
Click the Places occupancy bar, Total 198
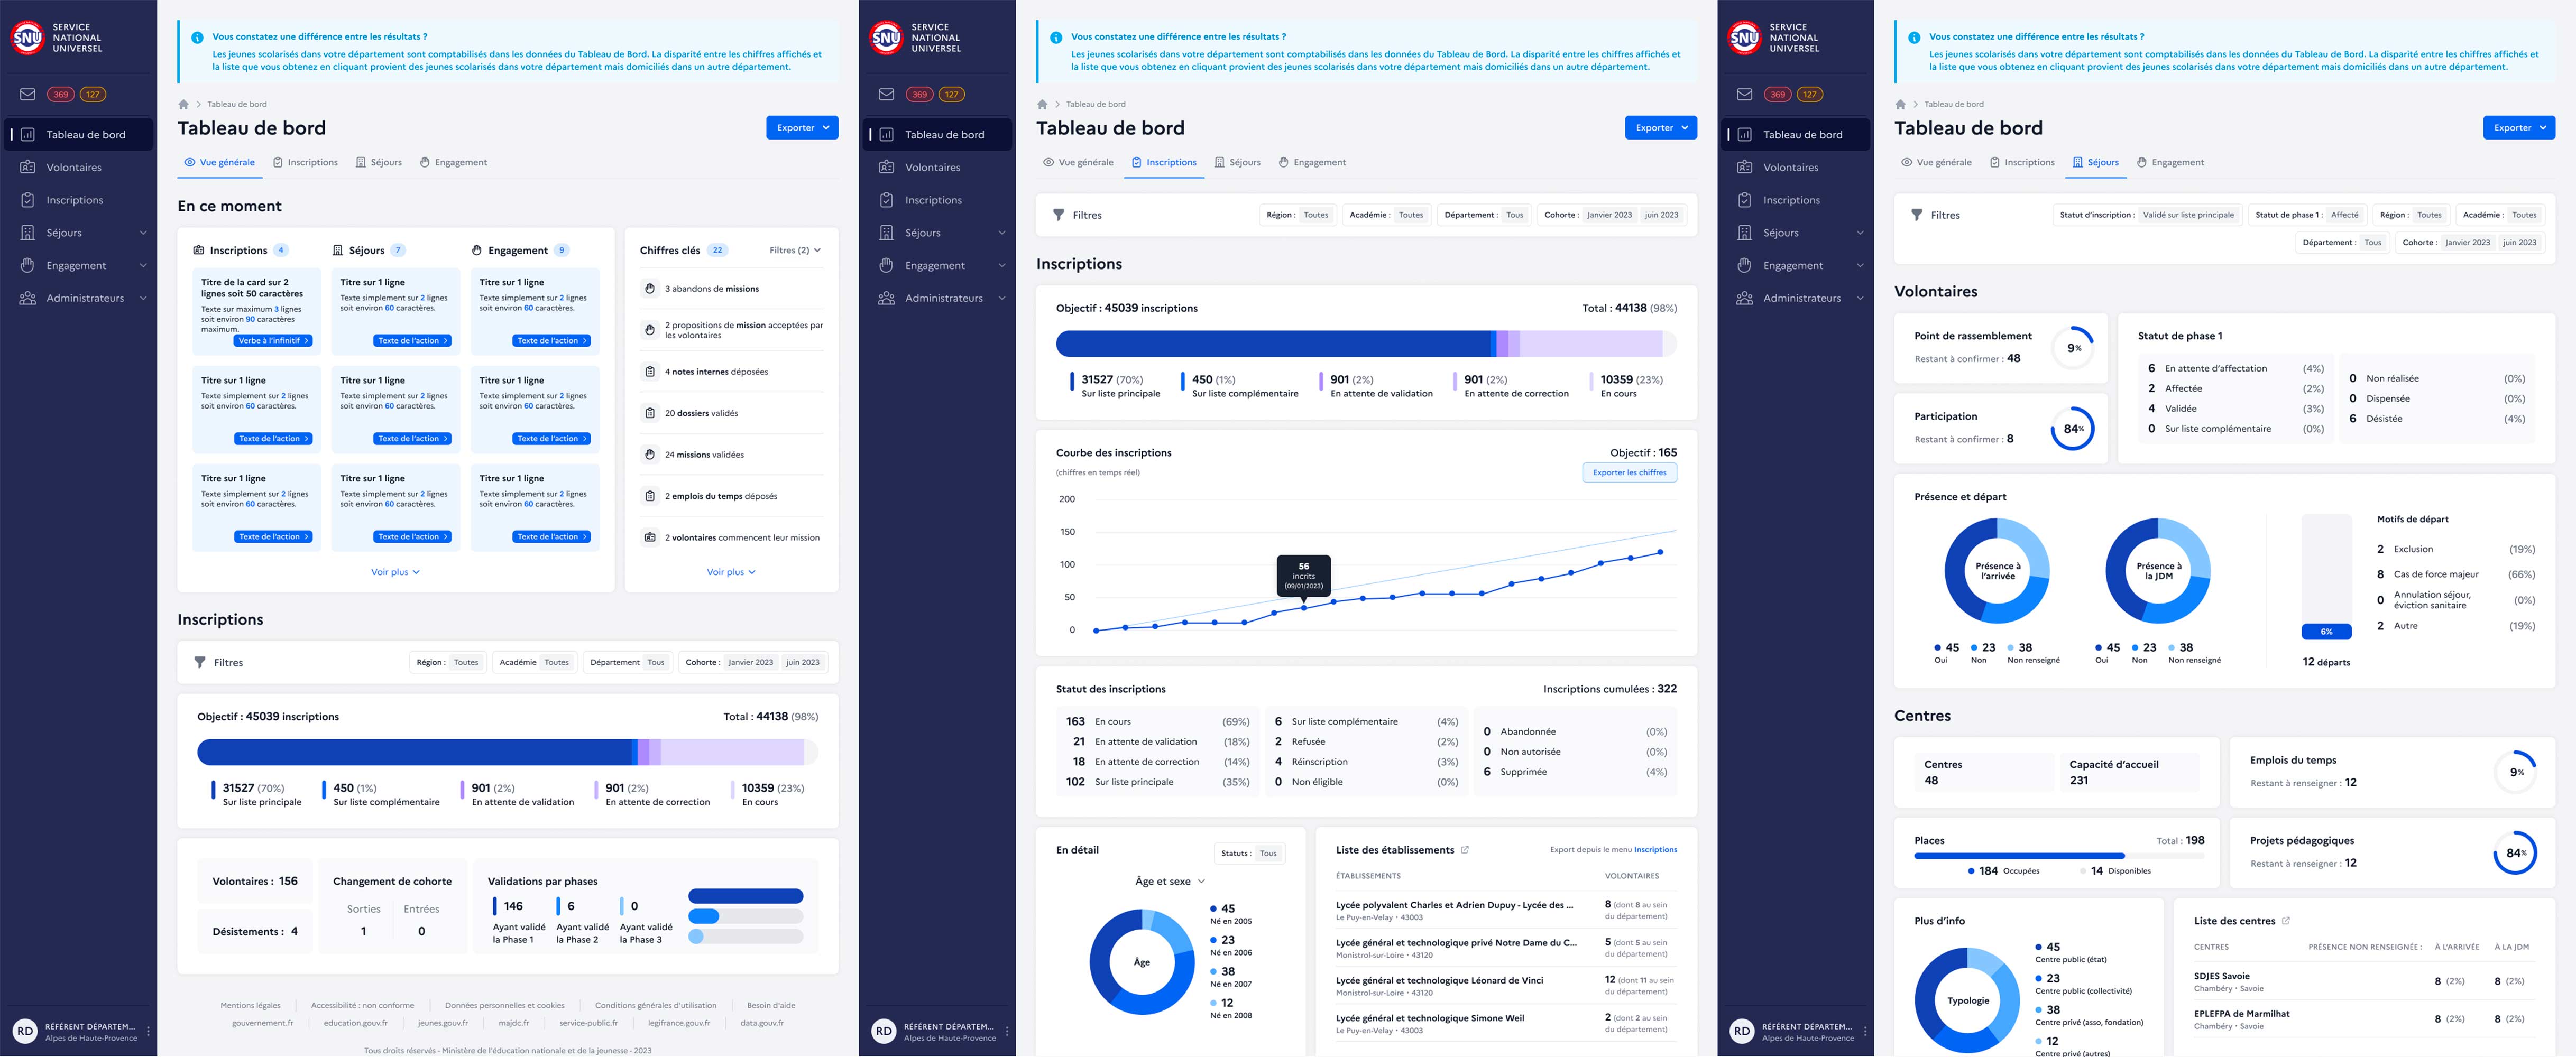point(2059,856)
